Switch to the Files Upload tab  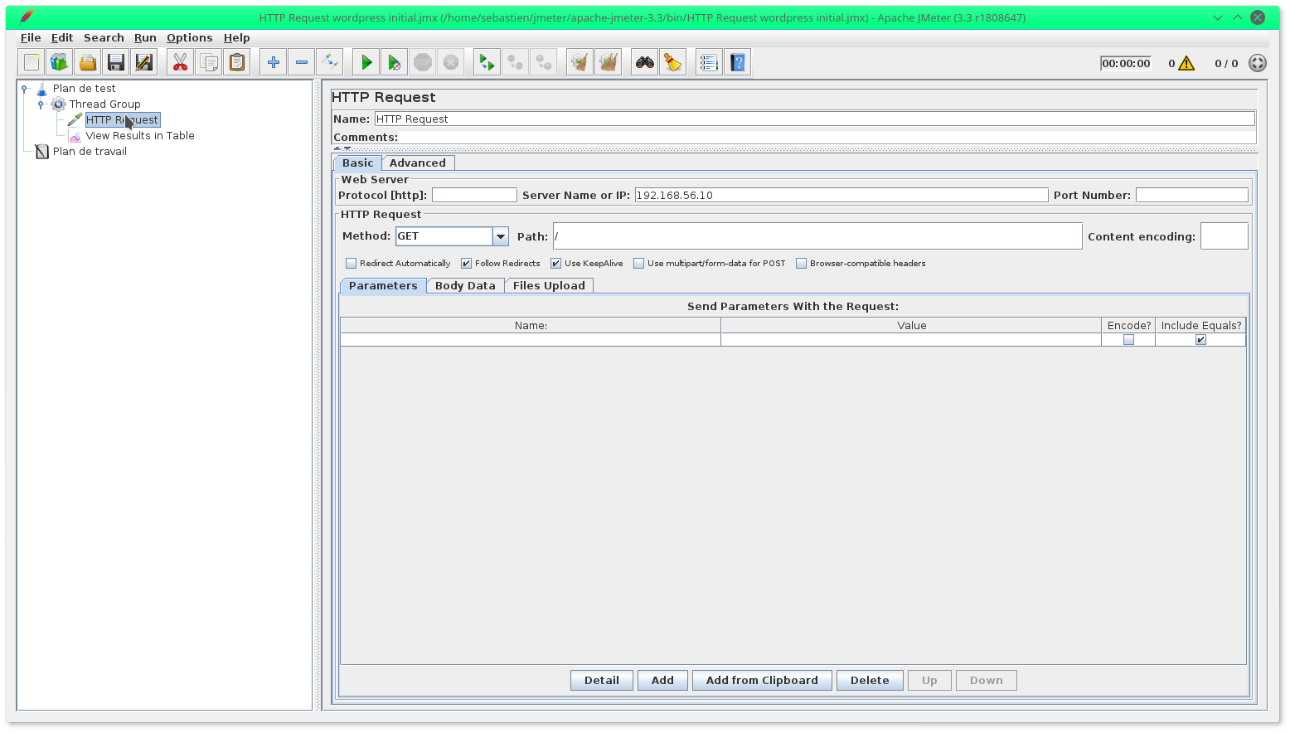click(x=549, y=286)
